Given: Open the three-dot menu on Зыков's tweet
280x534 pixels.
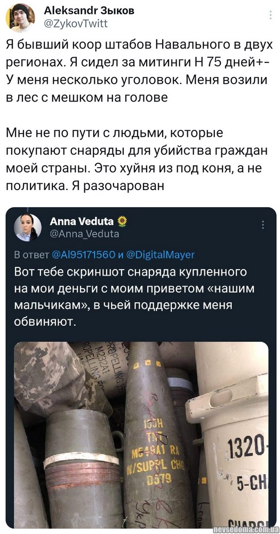Looking at the screenshot, I should [270, 15].
